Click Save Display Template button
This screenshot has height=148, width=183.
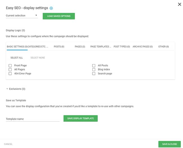[80, 119]
